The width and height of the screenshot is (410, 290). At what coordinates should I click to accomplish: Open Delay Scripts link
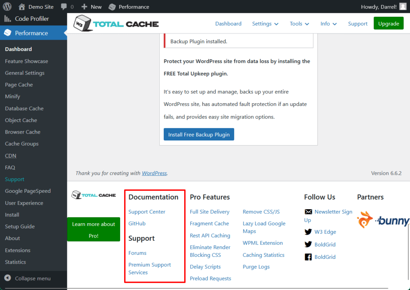(x=205, y=267)
